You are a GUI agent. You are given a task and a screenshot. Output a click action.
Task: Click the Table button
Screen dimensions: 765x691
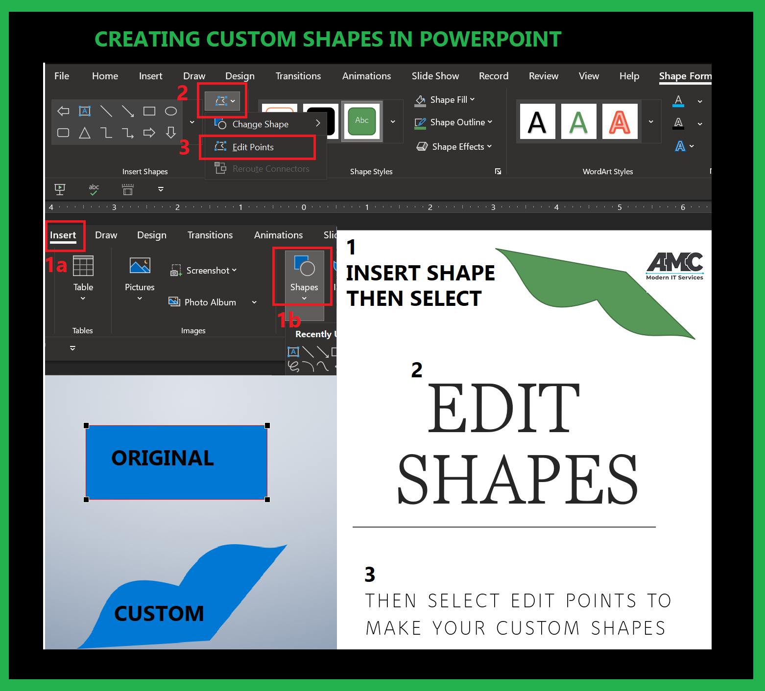[83, 277]
